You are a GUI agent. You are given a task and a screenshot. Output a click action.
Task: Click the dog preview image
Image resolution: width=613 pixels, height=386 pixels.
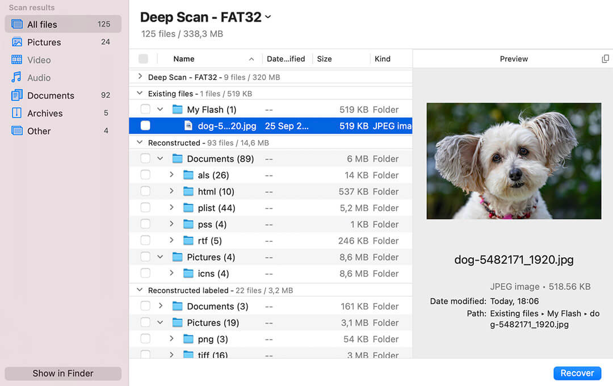point(514,161)
